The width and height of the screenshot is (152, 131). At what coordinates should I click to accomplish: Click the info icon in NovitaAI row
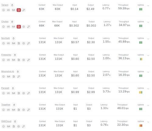coord(3,43)
